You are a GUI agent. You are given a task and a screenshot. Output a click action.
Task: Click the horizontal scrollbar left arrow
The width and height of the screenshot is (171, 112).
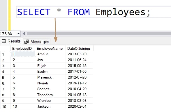pyautogui.click(x=24, y=34)
